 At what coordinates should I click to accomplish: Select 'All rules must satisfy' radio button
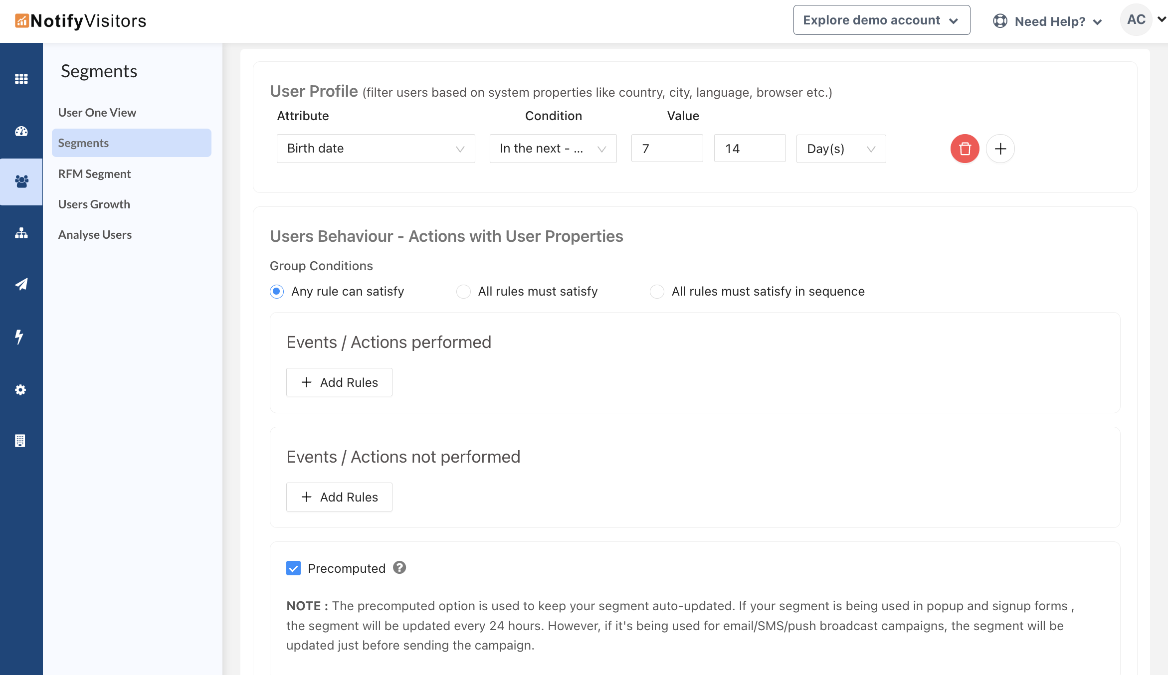(463, 291)
